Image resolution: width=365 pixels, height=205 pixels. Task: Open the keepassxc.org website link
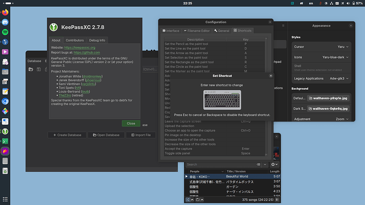coord(79,48)
